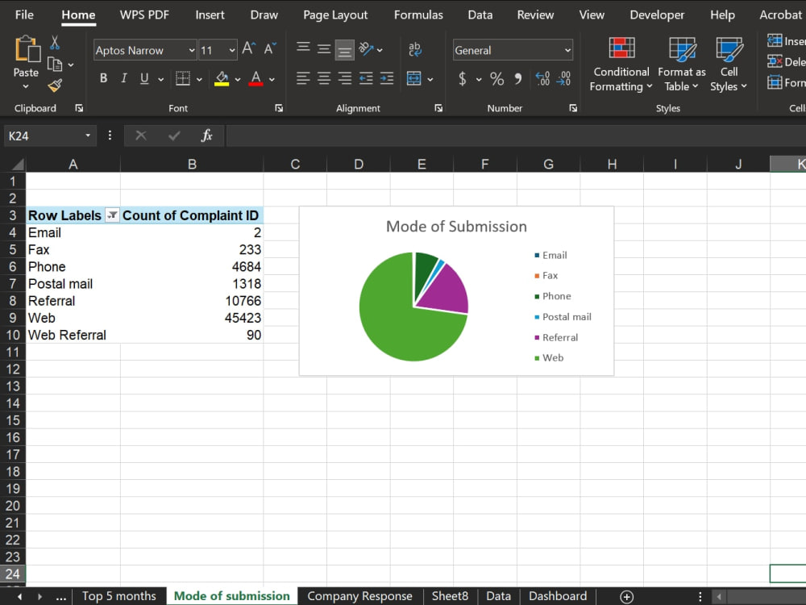The image size is (806, 605).
Task: Toggle Italic formatting
Action: pos(123,78)
